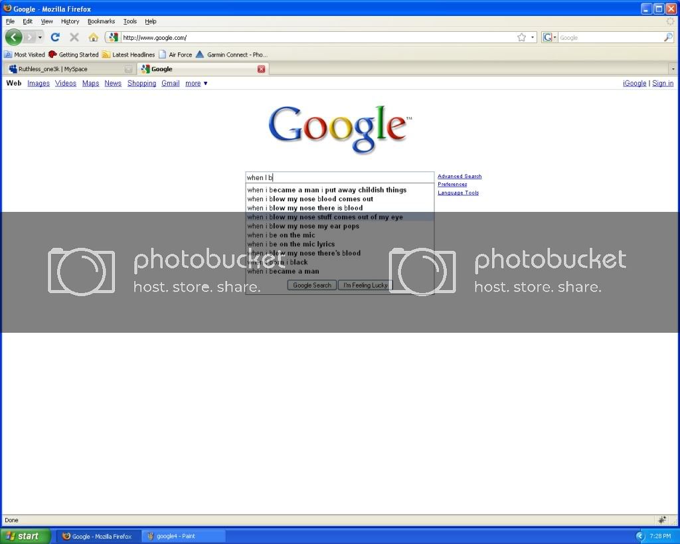This screenshot has width=680, height=544.
Task: Select suggestion 'when i blow my nose there is blood'
Action: (x=339, y=208)
